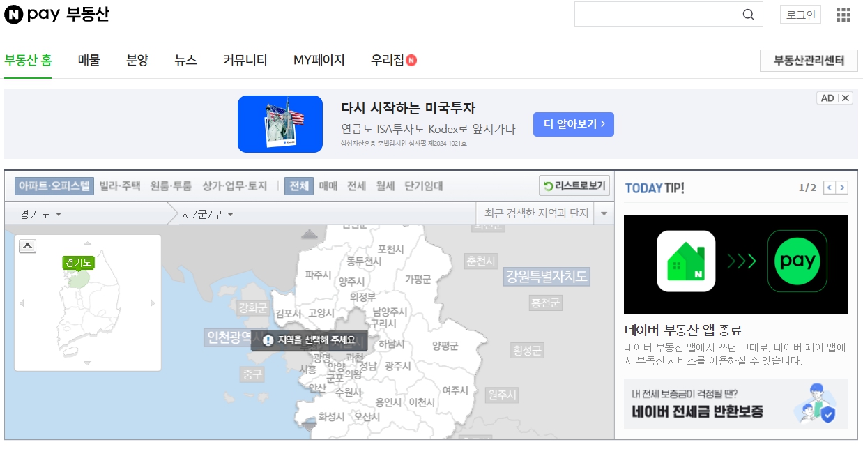Pan mini map right arrow
Viewport: 863px width, 449px height.
[x=153, y=303]
